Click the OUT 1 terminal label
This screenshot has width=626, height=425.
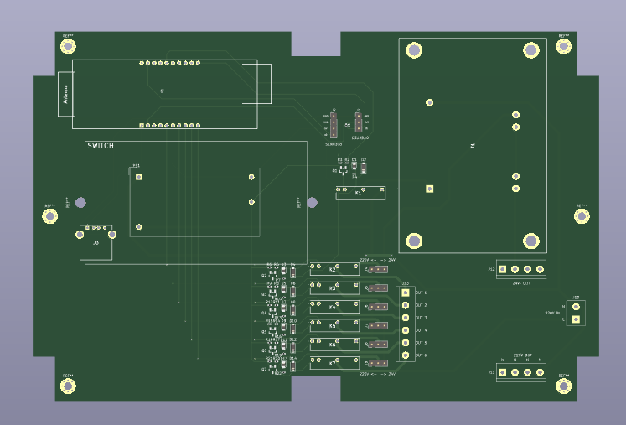[x=422, y=293]
